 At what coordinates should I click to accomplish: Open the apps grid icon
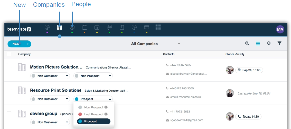click(x=158, y=27)
